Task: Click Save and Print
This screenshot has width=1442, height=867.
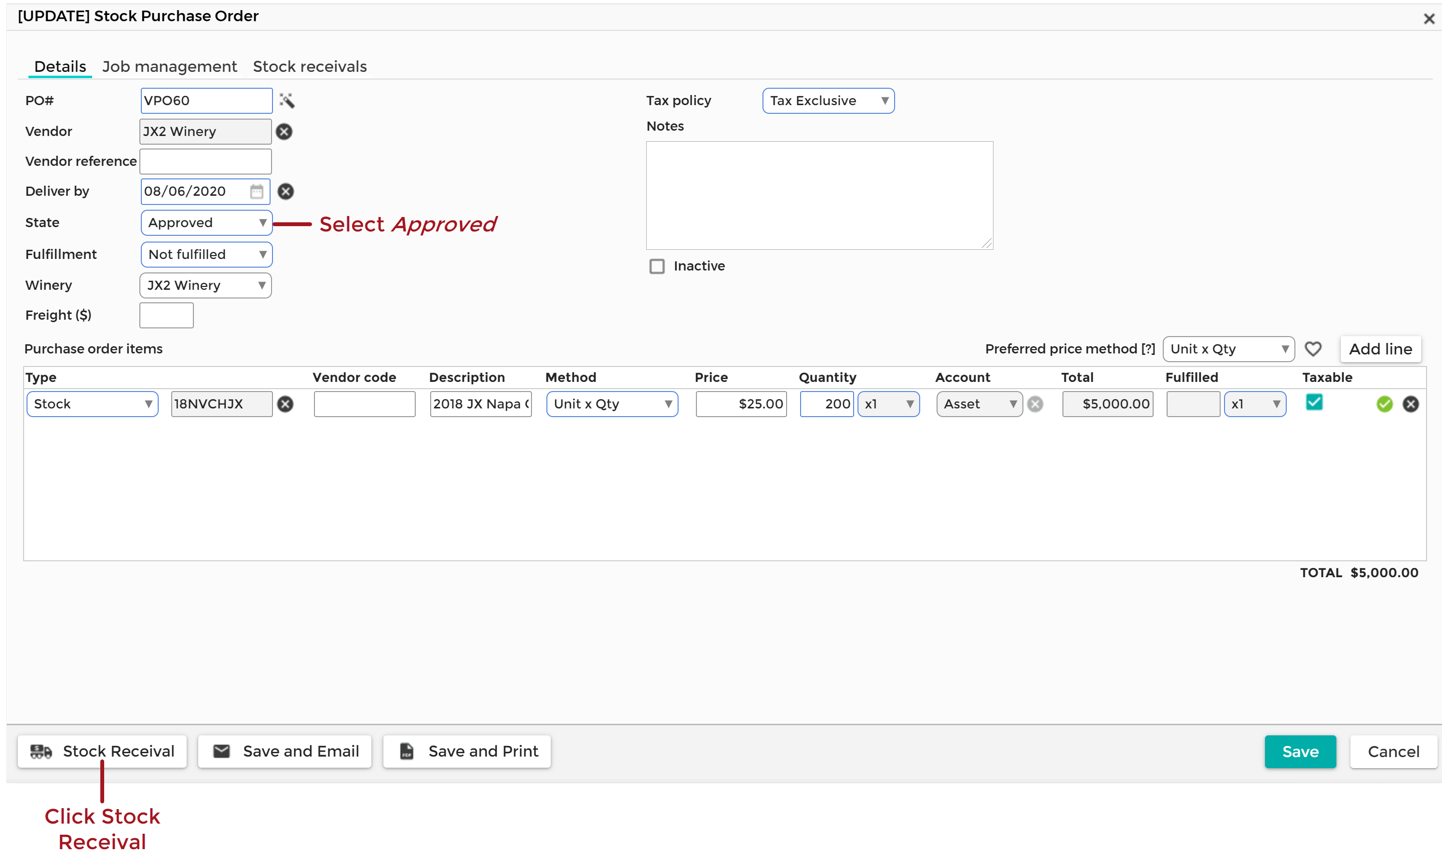Action: point(467,751)
